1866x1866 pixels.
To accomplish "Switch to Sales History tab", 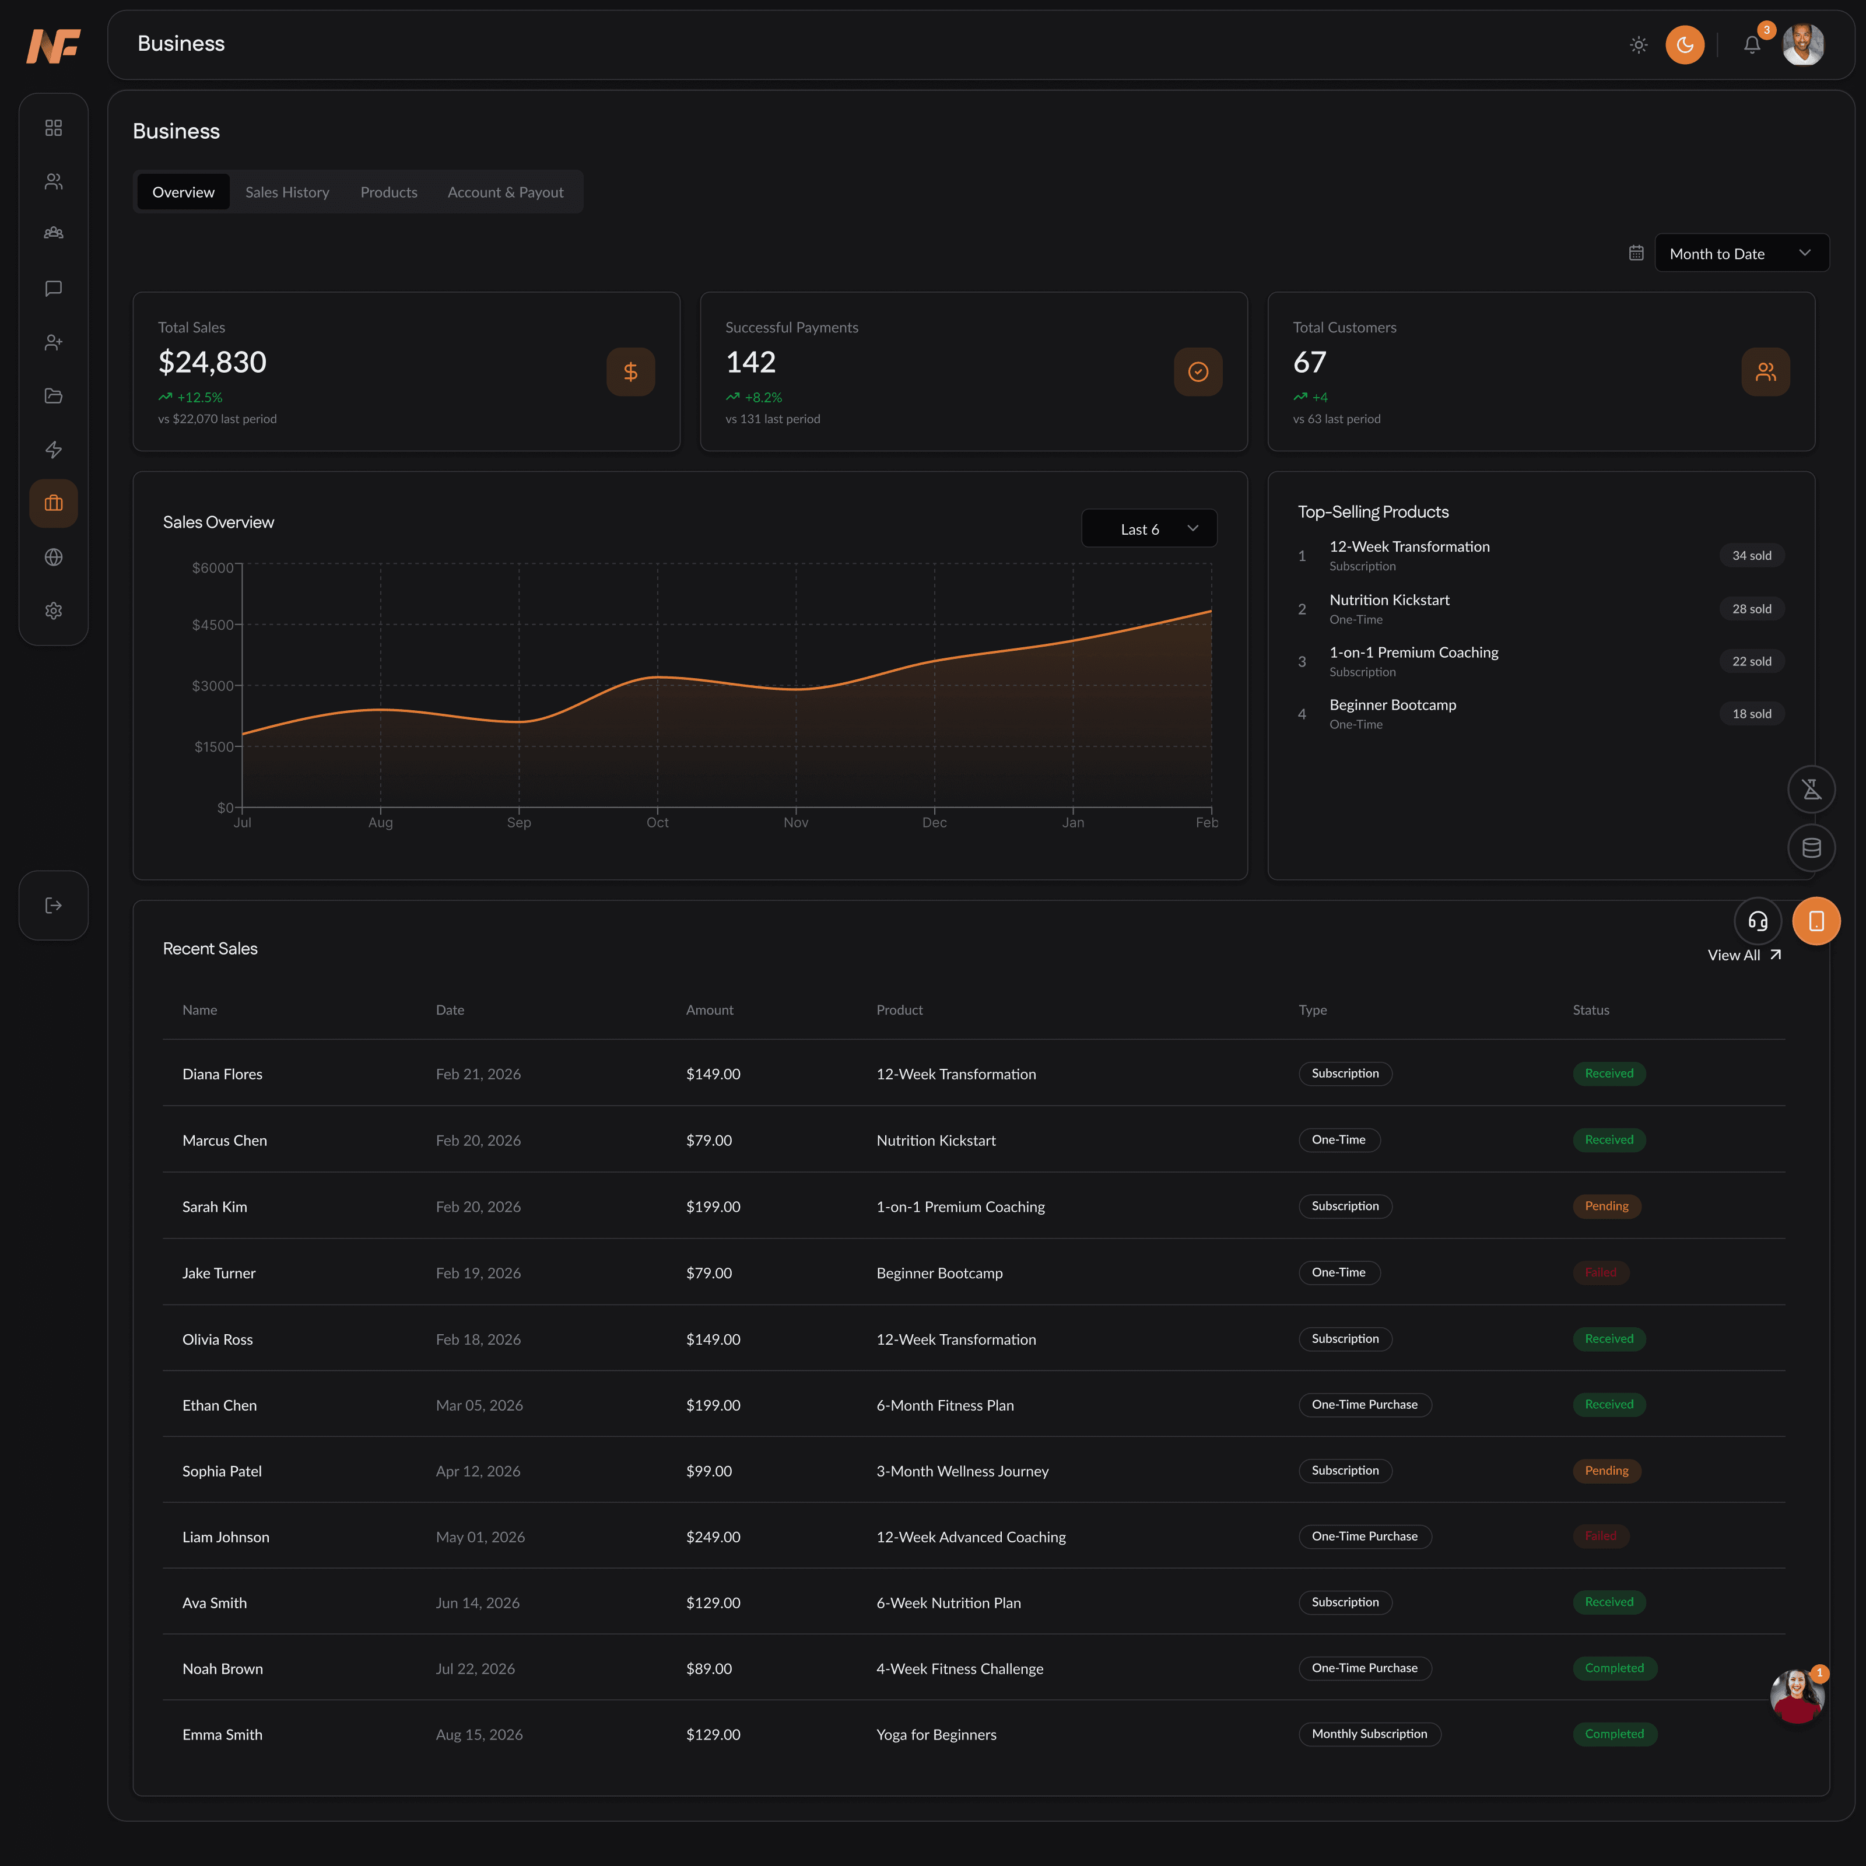I will [287, 192].
